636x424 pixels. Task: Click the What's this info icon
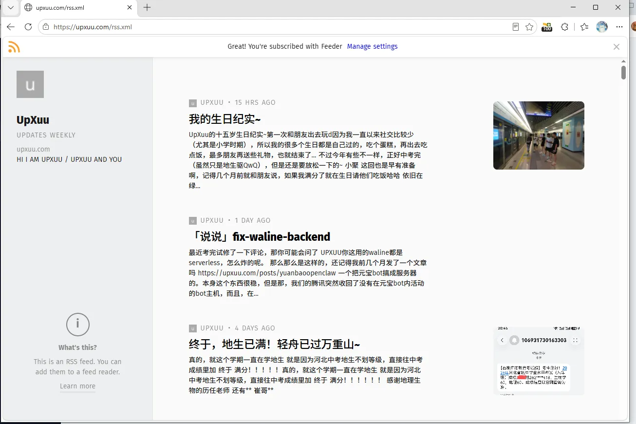point(78,324)
